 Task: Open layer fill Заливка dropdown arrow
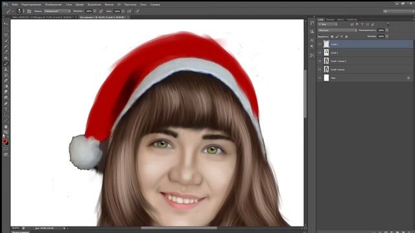coord(387,36)
